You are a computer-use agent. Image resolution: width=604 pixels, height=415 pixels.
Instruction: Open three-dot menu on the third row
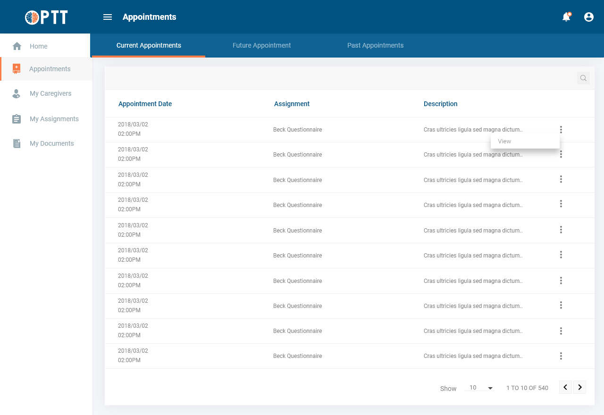(561, 179)
